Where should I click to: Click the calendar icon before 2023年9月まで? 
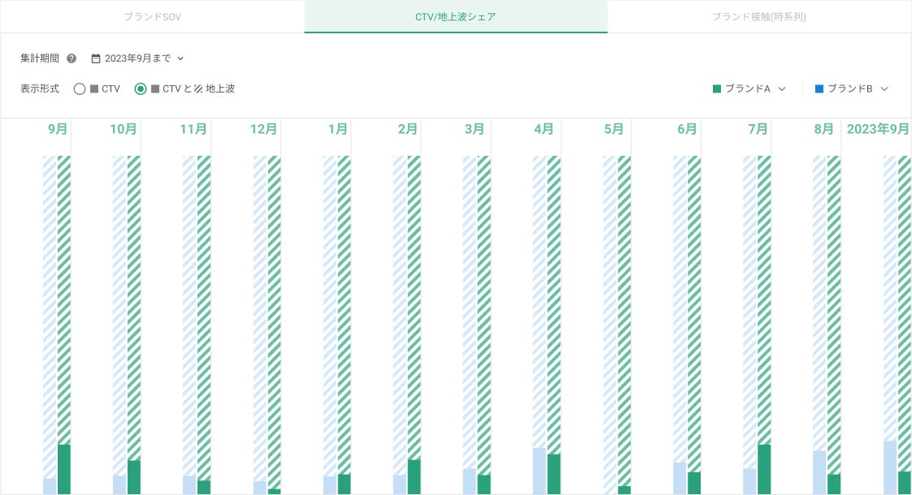pos(96,58)
